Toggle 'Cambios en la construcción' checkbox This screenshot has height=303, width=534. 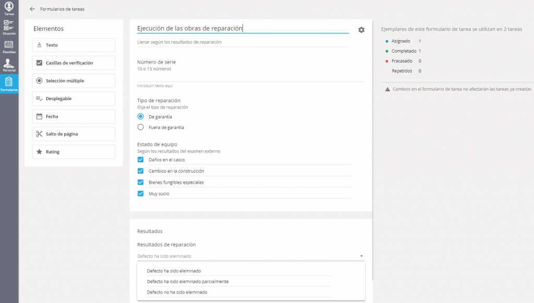140,171
